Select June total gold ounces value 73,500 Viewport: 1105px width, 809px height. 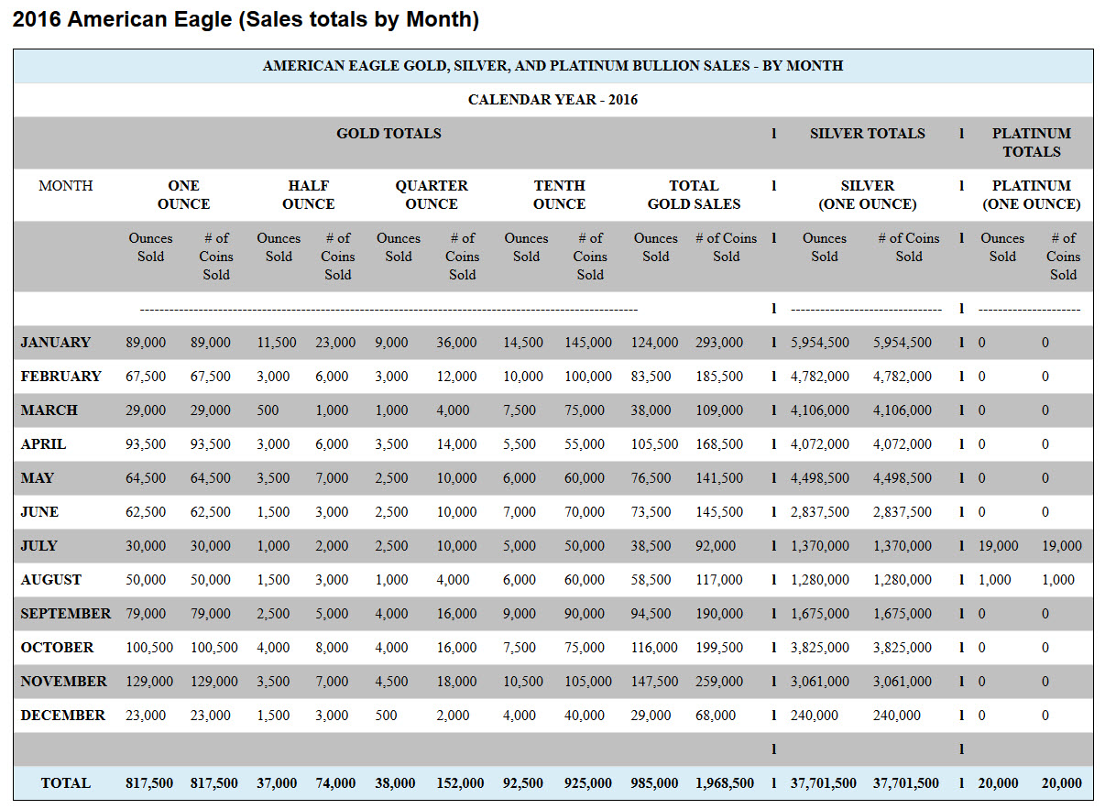click(x=651, y=512)
